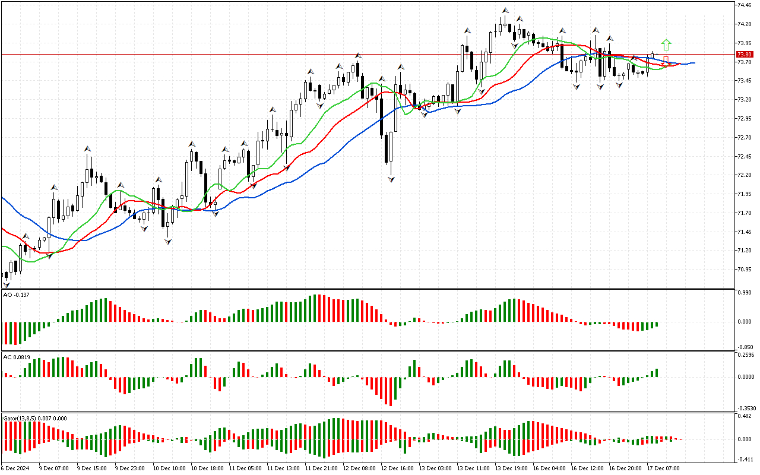Click the 70.95 price level on the axis
The width and height of the screenshot is (760, 475).
[745, 270]
